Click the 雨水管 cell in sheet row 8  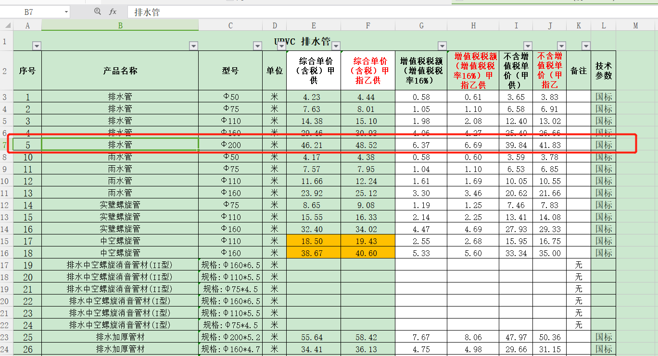pyautogui.click(x=120, y=157)
